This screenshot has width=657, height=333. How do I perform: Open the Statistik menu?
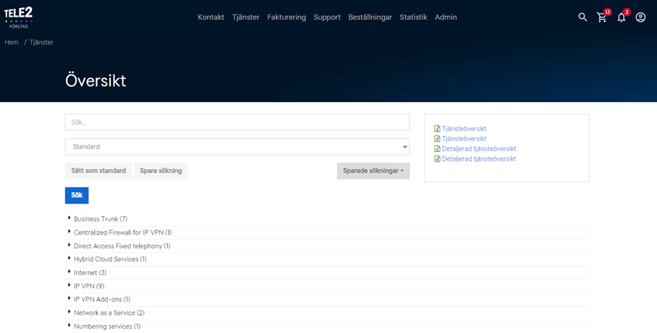point(414,17)
